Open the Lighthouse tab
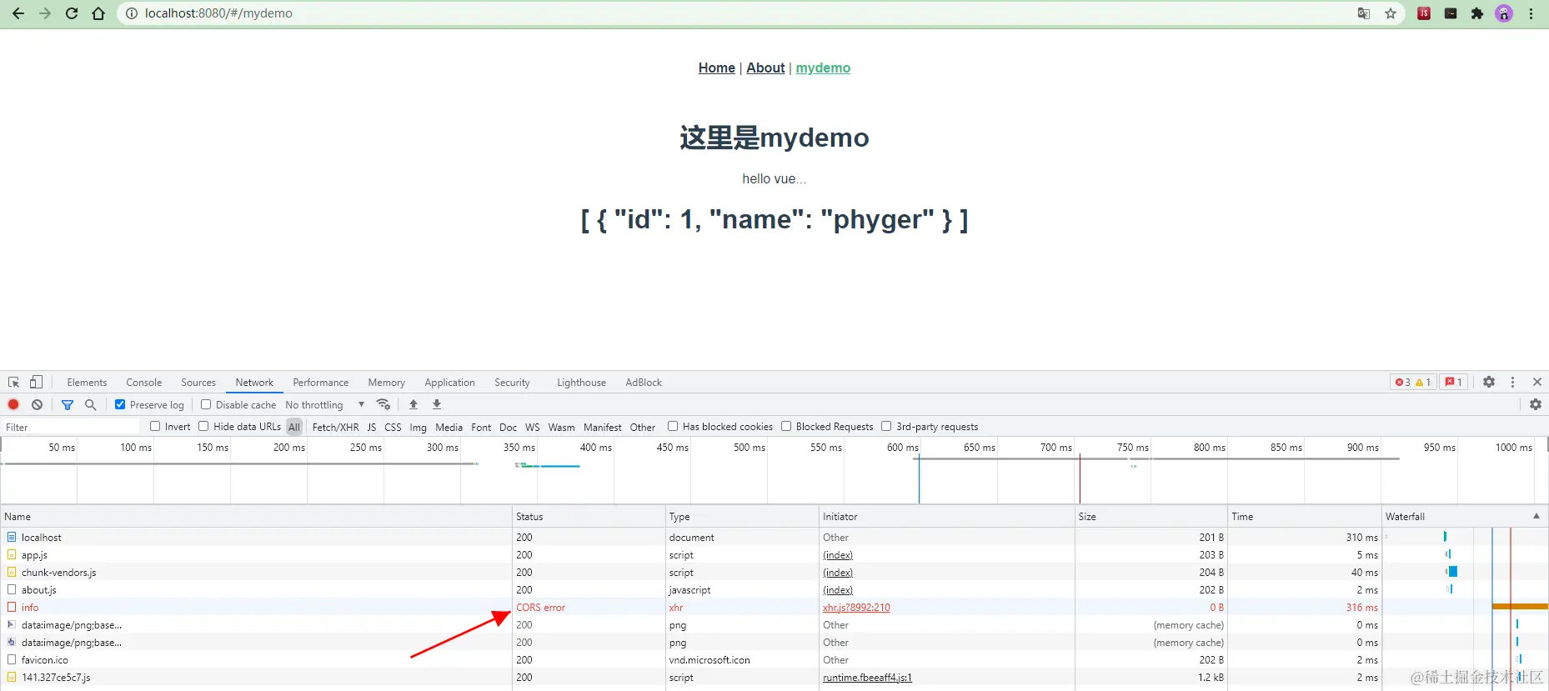 point(581,383)
